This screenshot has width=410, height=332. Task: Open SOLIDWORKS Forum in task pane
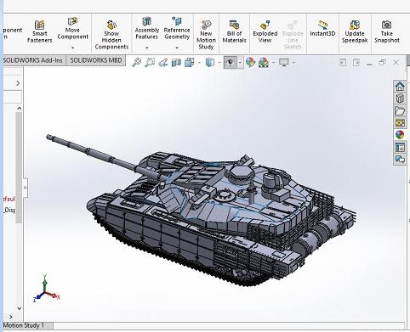[x=400, y=160]
